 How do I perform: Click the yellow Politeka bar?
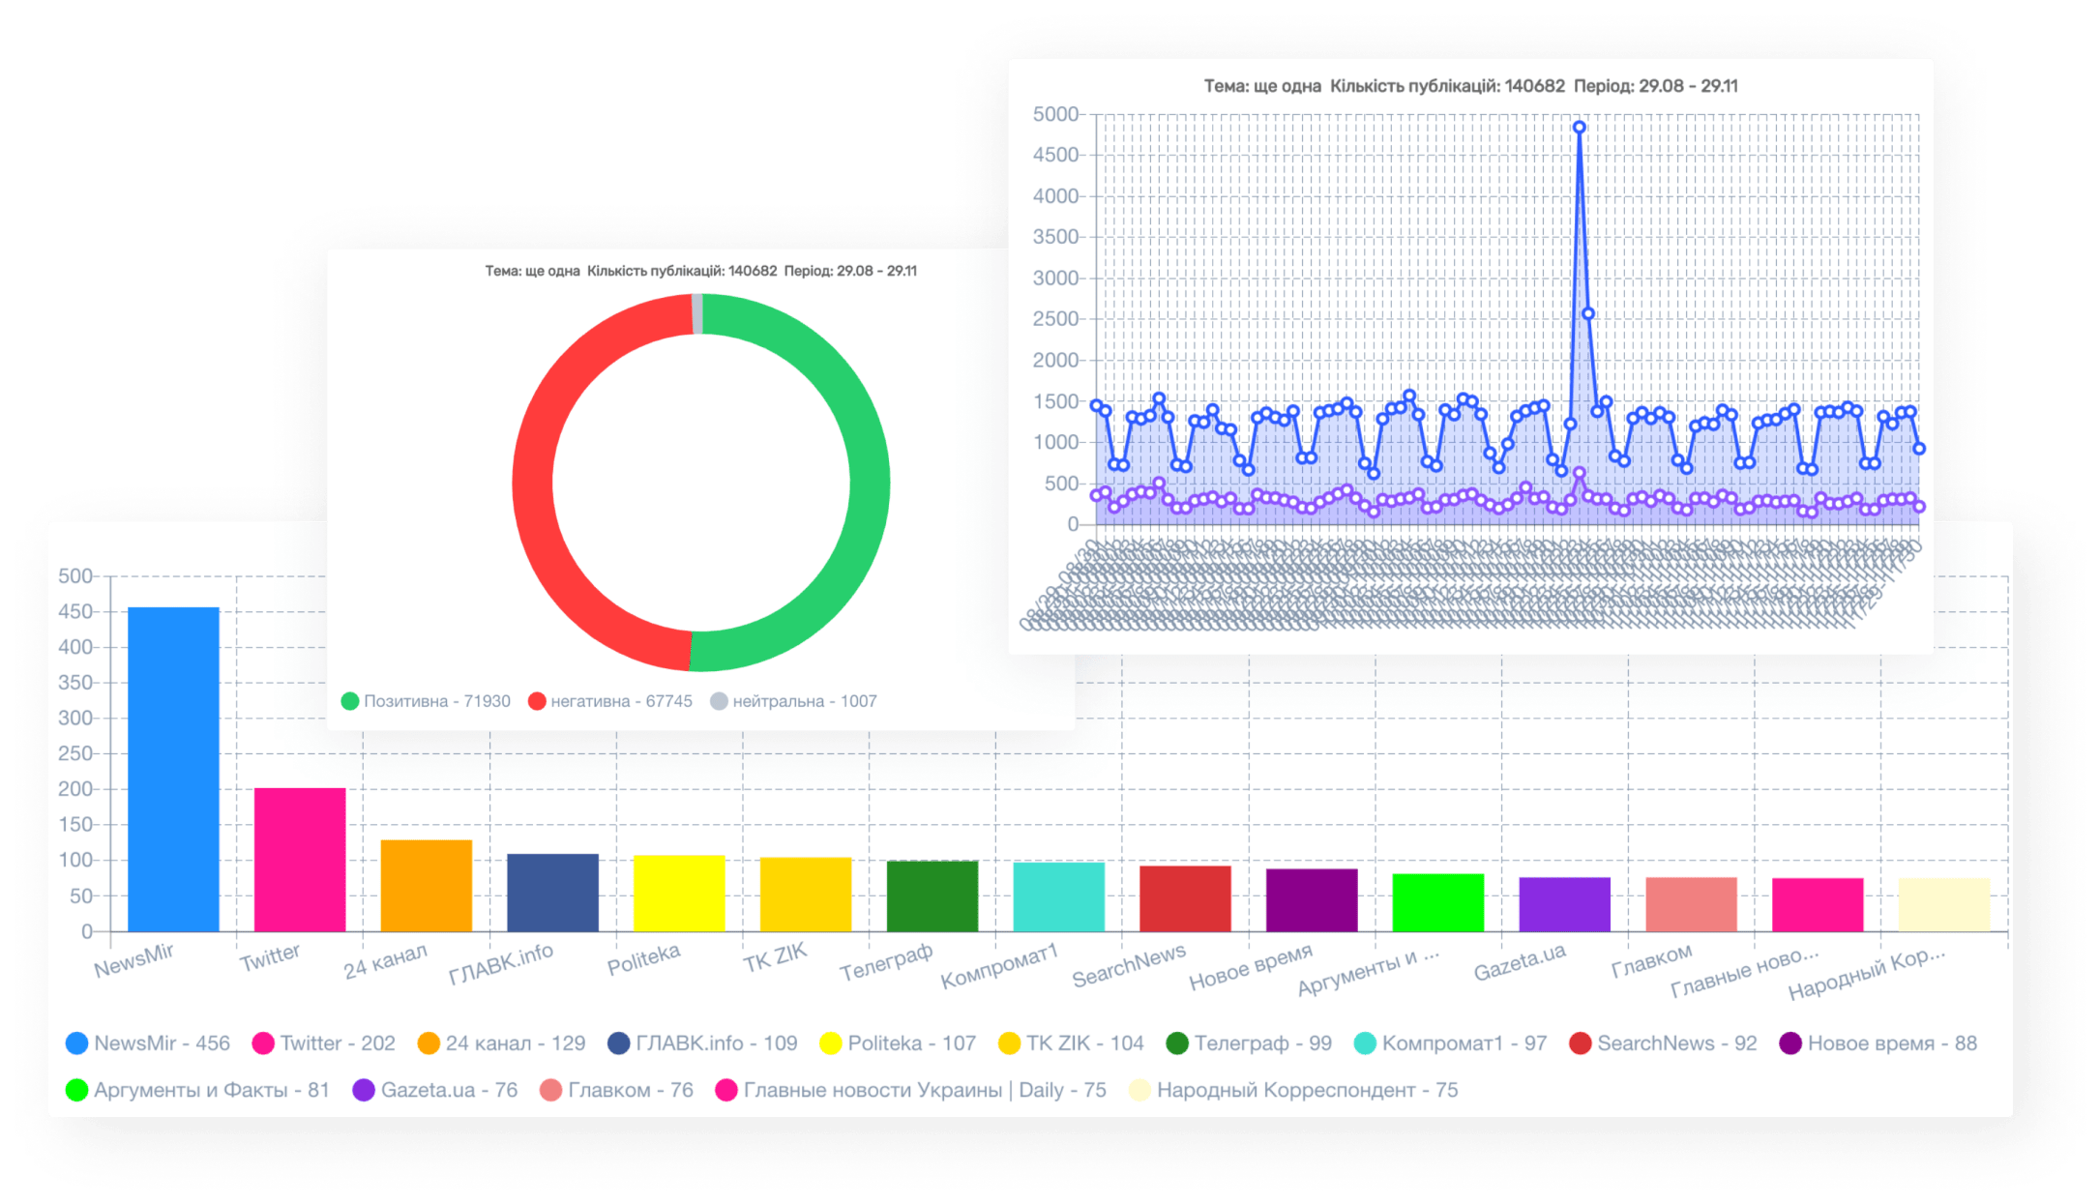(679, 894)
